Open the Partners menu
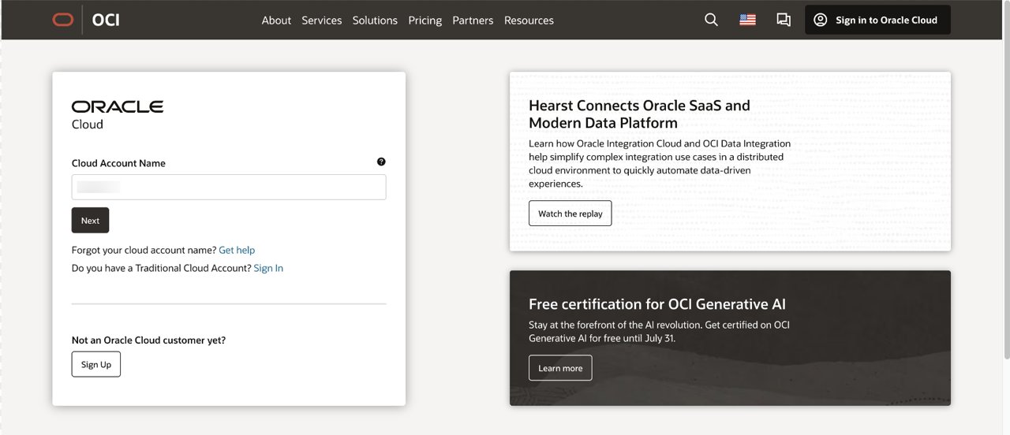This screenshot has width=1010, height=435. coord(473,20)
